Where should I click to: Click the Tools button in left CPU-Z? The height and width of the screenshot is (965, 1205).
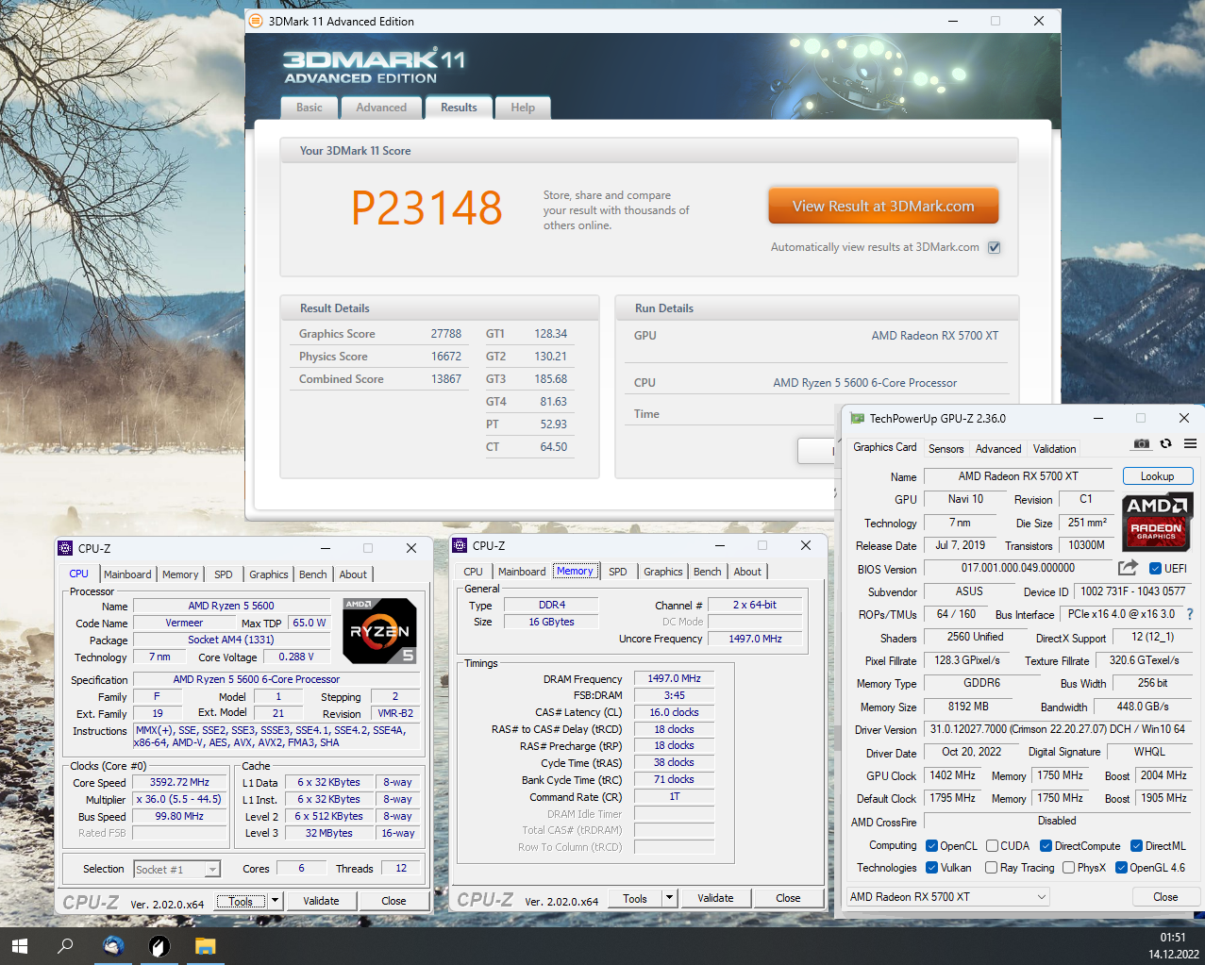tap(241, 901)
